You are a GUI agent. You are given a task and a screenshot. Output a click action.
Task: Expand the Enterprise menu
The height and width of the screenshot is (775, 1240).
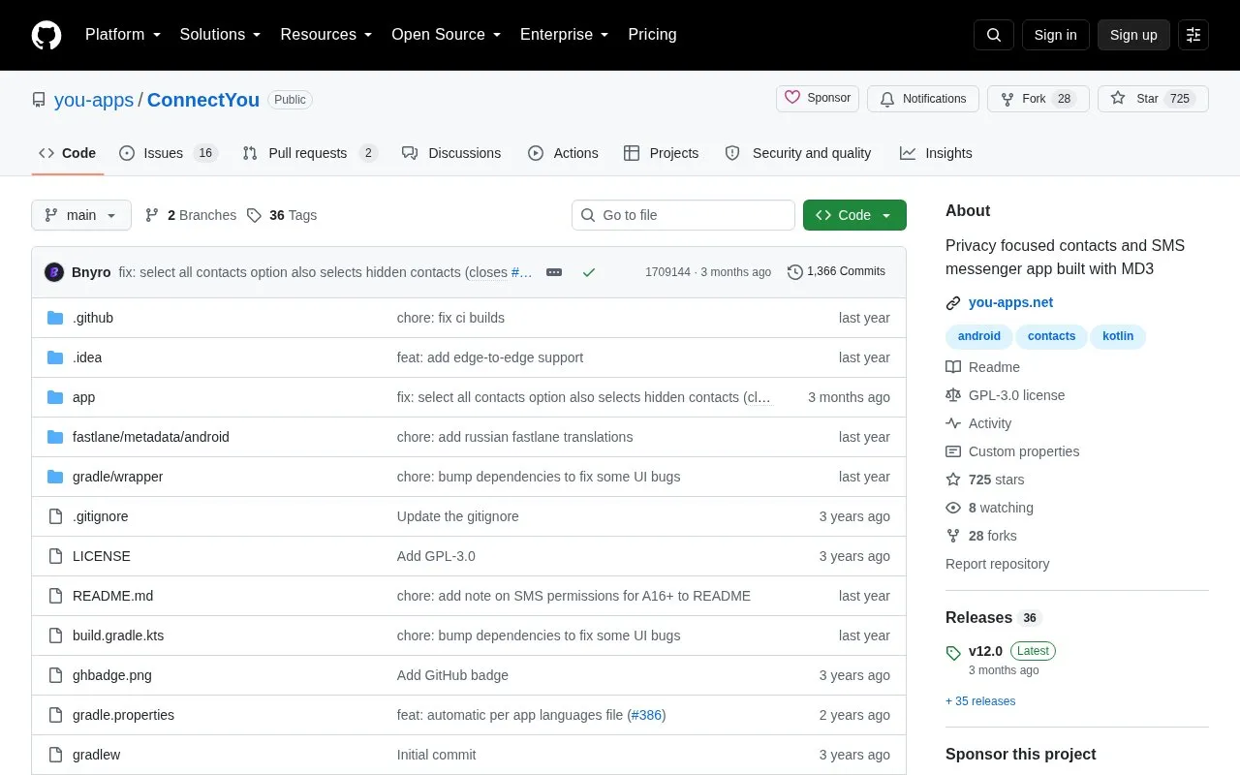(565, 35)
